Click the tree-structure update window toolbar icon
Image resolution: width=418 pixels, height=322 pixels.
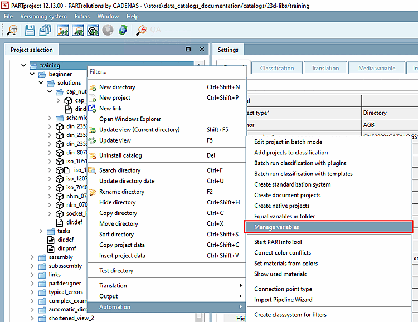click(x=63, y=30)
